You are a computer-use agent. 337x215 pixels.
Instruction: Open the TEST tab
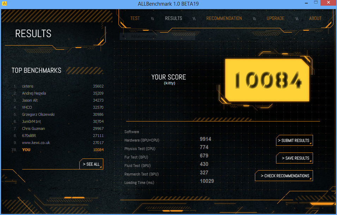135,18
